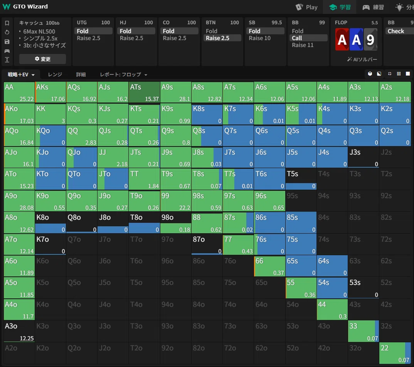414x367 pixels.
Task: Click the collapse arrows view icon
Action: [389, 74]
